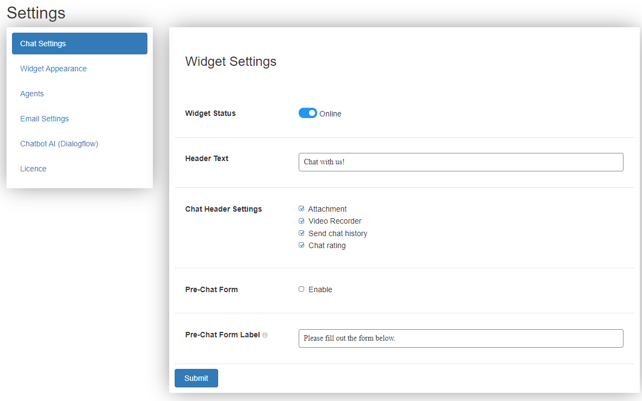Click the Online status label
The image size is (642, 401).
[330, 114]
